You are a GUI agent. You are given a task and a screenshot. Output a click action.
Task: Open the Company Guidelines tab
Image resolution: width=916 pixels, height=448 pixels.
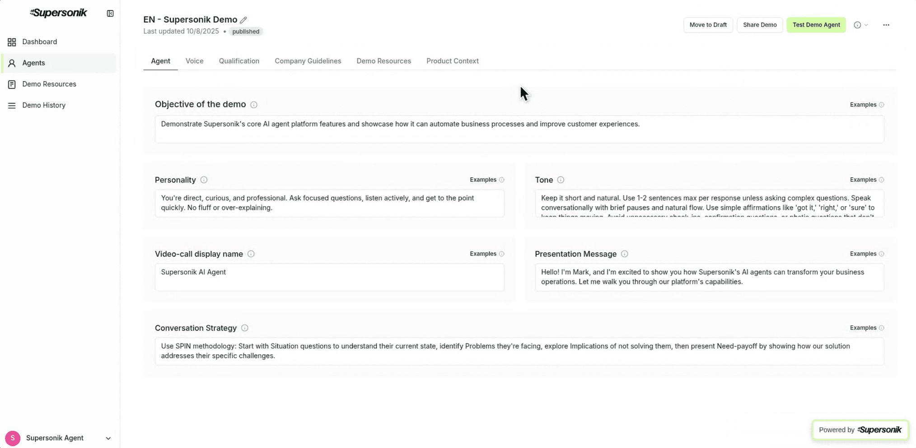point(308,61)
